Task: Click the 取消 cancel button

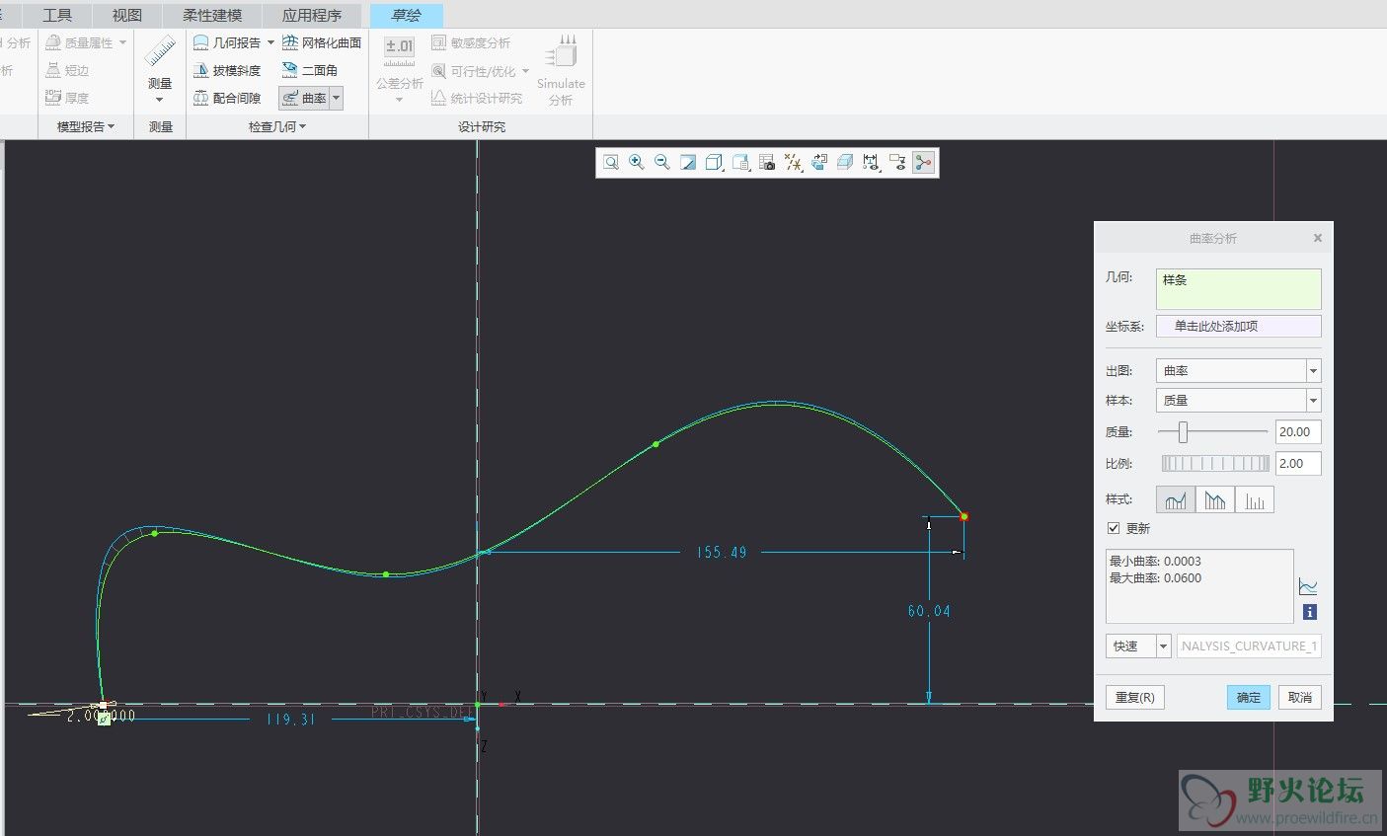Action: (1300, 697)
